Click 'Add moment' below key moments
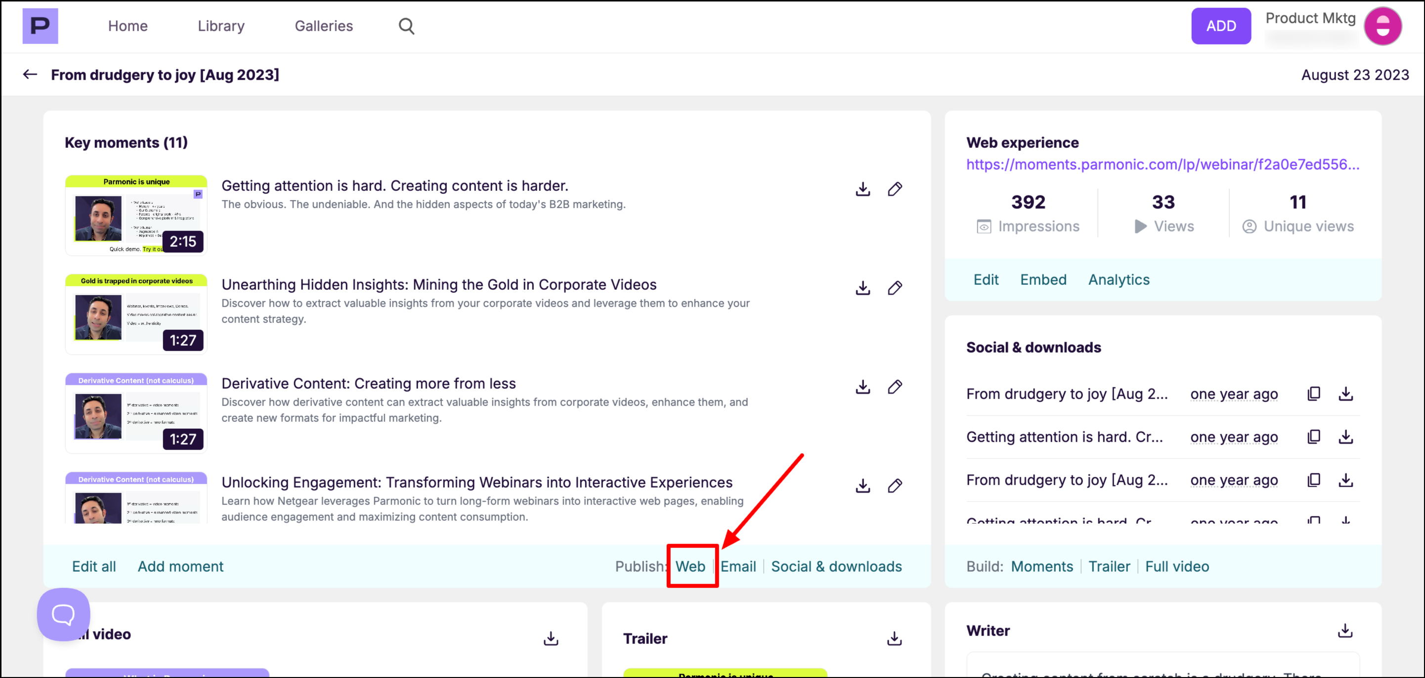Viewport: 1425px width, 678px height. [180, 566]
